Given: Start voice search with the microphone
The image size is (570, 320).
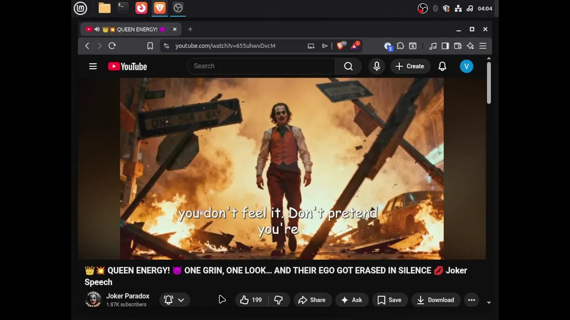Looking at the screenshot, I should (377, 66).
